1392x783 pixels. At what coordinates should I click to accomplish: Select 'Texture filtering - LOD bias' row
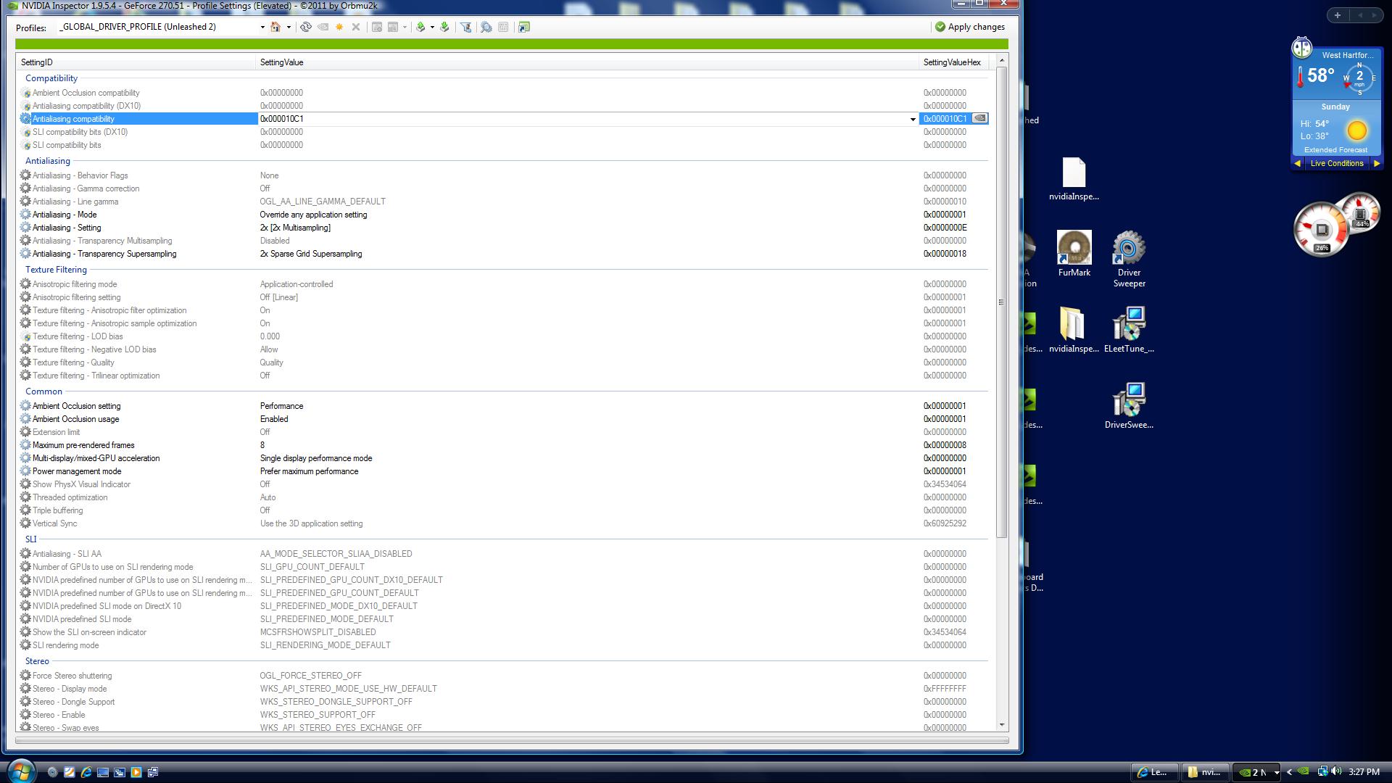[x=504, y=336]
